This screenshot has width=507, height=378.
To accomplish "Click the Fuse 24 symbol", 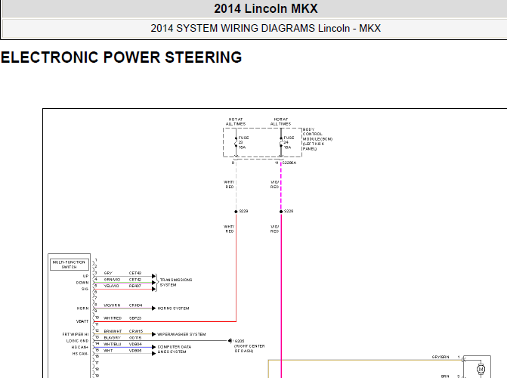I will coord(281,142).
